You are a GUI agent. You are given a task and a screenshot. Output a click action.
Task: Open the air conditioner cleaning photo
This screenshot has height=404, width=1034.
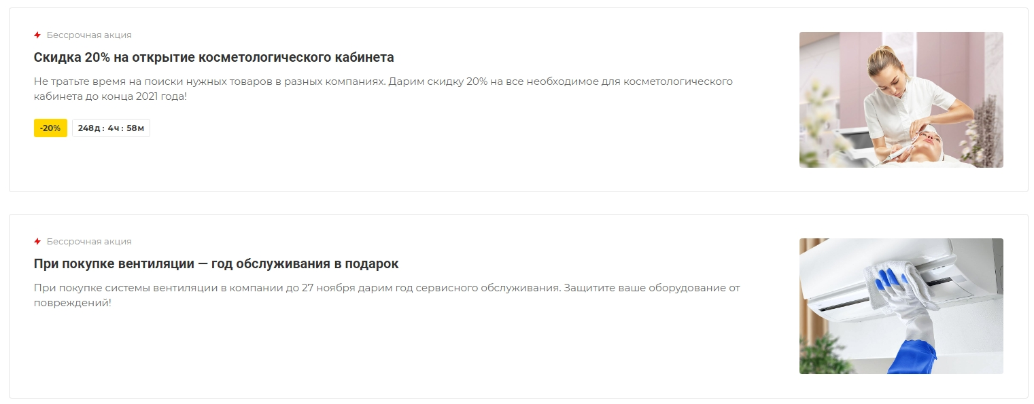coord(901,306)
